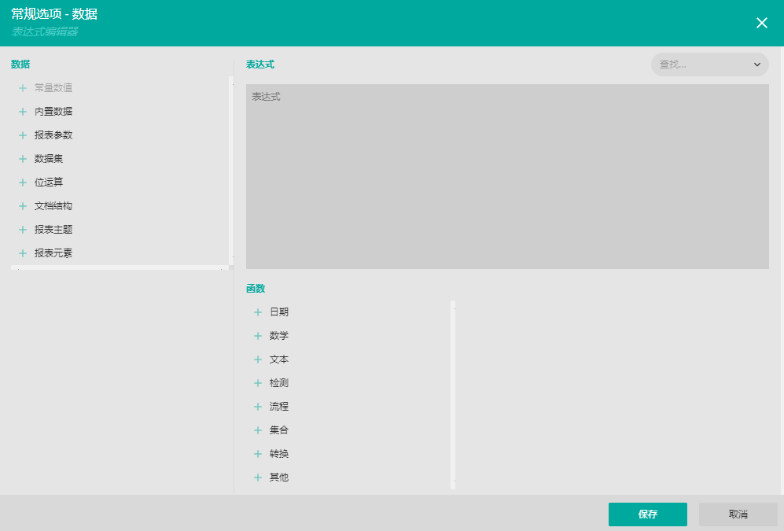Close the expression editor dialog
Viewport: 784px width, 531px height.
point(761,23)
